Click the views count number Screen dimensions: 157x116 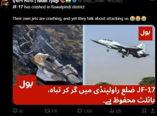click(118, 111)
